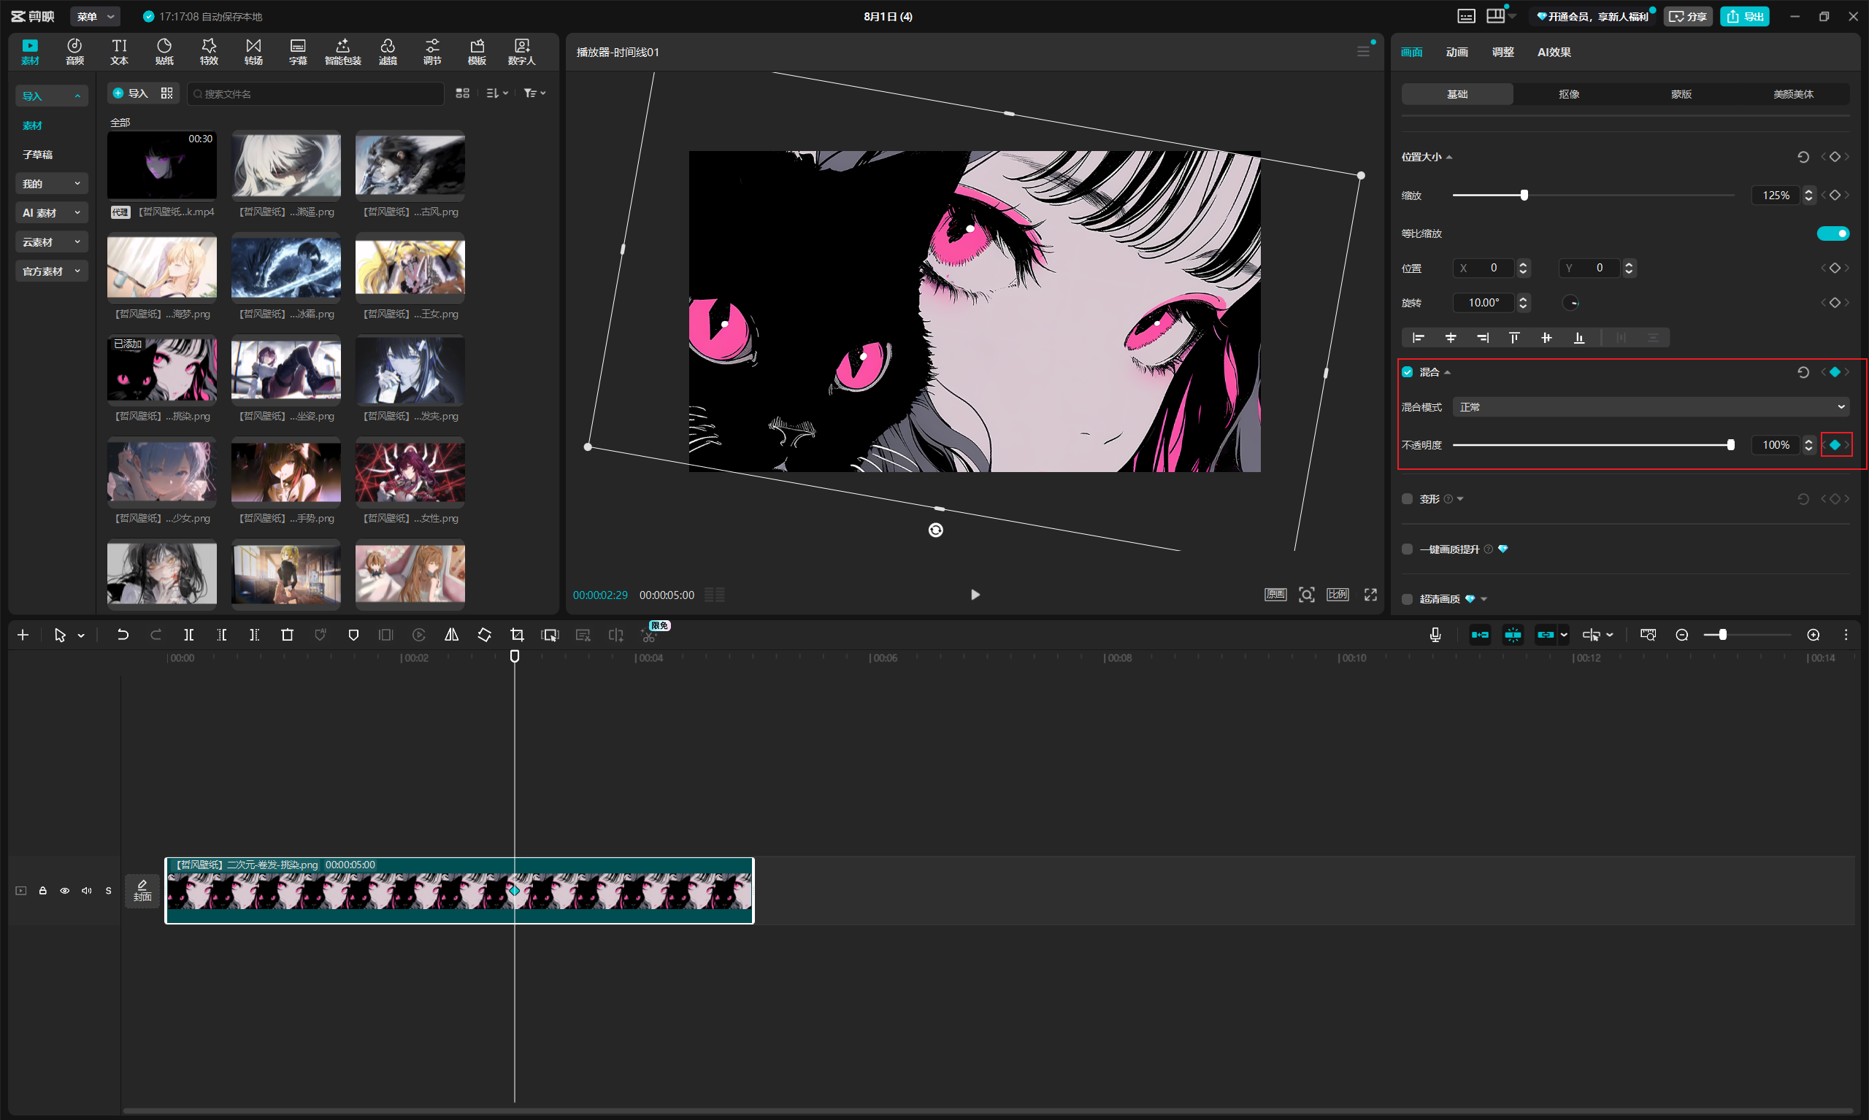The width and height of the screenshot is (1869, 1120).
Task: Zoom in the timeline with plus icon
Action: point(1813,635)
